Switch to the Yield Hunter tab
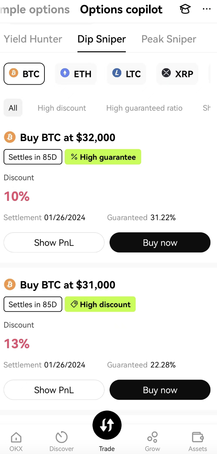The image size is (217, 454). tap(33, 39)
